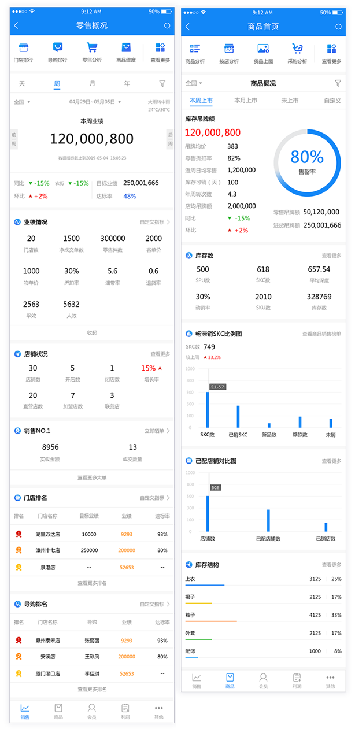The width and height of the screenshot is (355, 733).
Task: Tap 查看更多 in 库存数 section
Action: coord(332,256)
